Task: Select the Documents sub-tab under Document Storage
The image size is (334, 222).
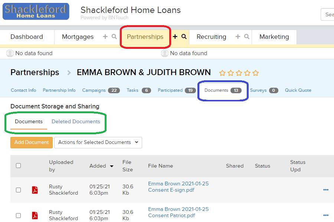Action: [x=29, y=121]
